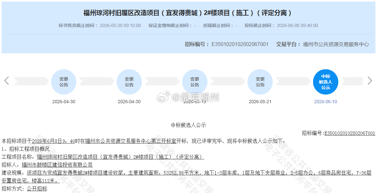Click the line 1、招标工程项目概况

coord(25,149)
